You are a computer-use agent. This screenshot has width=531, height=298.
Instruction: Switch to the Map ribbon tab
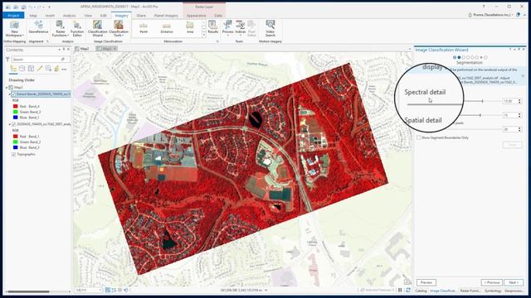click(33, 16)
